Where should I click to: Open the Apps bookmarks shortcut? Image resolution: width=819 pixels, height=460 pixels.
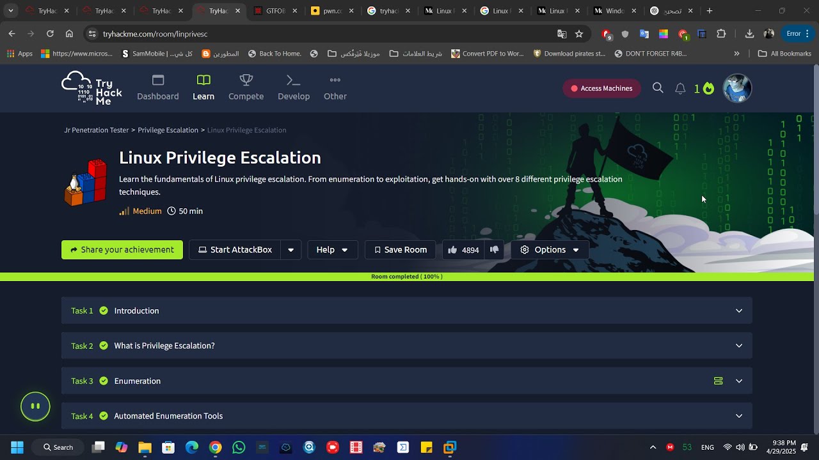point(19,54)
